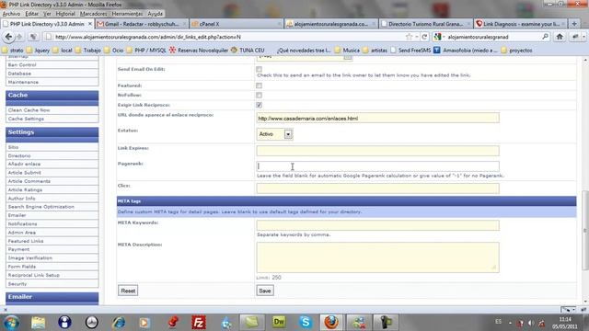589x331 pixels.
Task: Tick the NoFollow checkbox
Action: pyautogui.click(x=259, y=96)
